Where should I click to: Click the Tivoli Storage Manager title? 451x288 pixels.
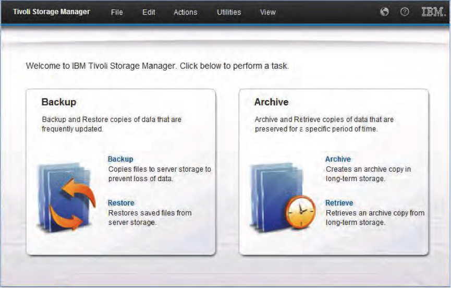click(52, 12)
